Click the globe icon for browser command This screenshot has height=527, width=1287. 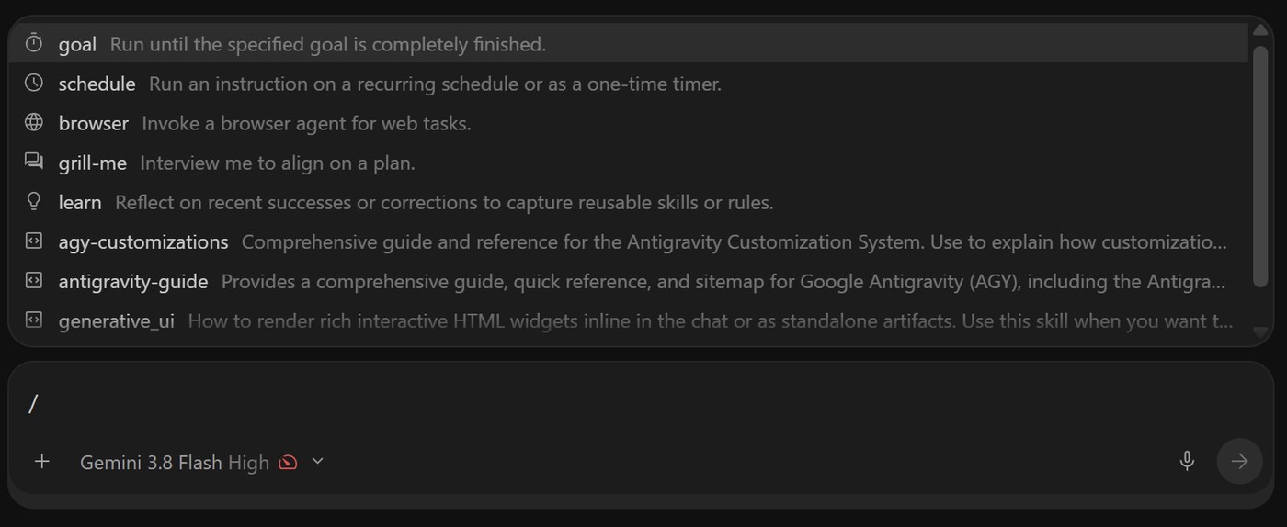[34, 122]
